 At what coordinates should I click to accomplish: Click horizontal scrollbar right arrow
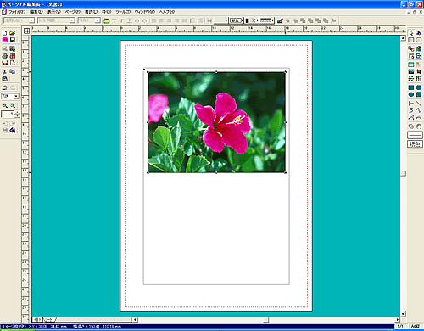pyautogui.click(x=398, y=320)
